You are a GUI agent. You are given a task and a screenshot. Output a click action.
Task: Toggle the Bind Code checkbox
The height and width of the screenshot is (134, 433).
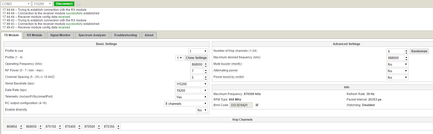(257, 105)
